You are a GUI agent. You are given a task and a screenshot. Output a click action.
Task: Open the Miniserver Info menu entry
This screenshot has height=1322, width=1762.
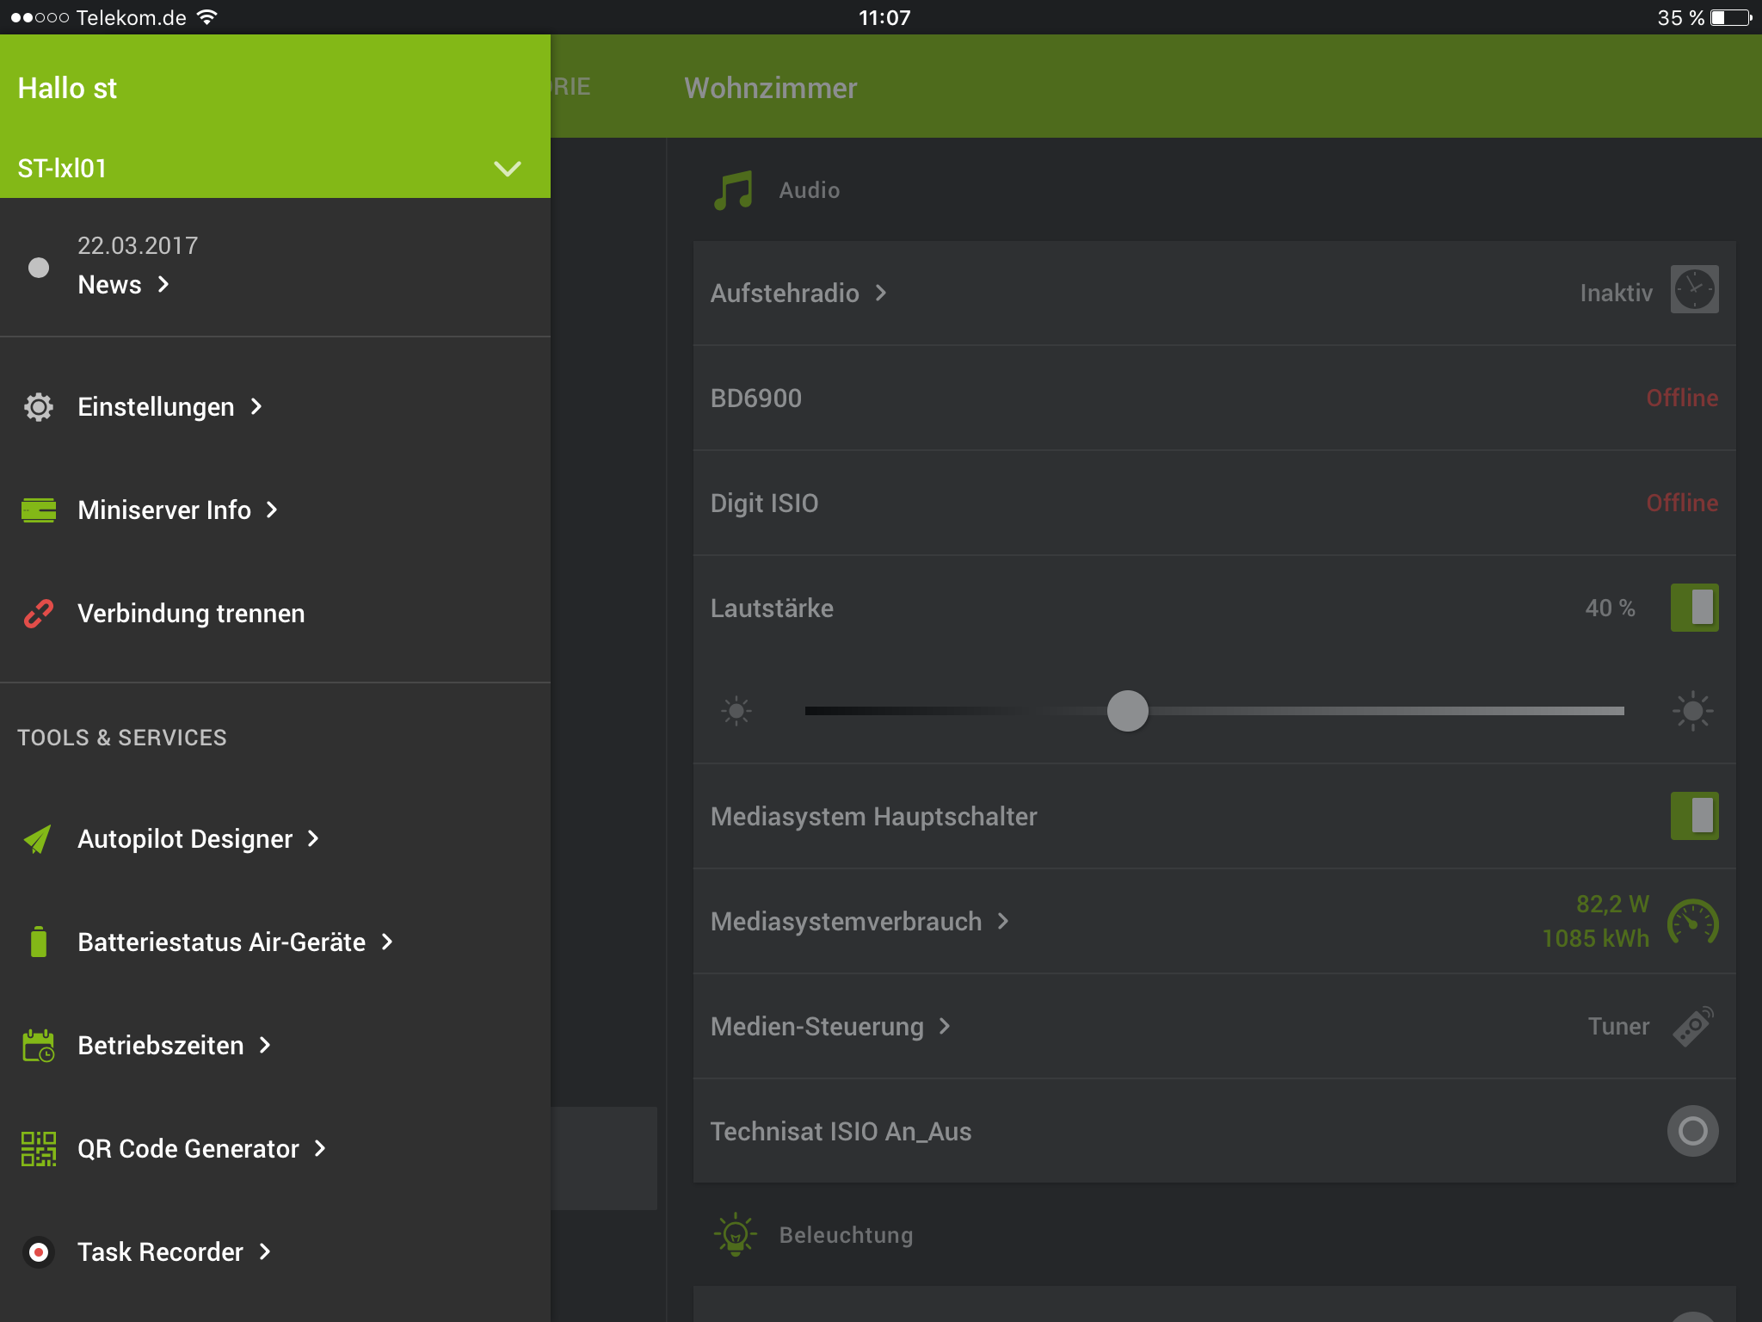click(x=164, y=510)
